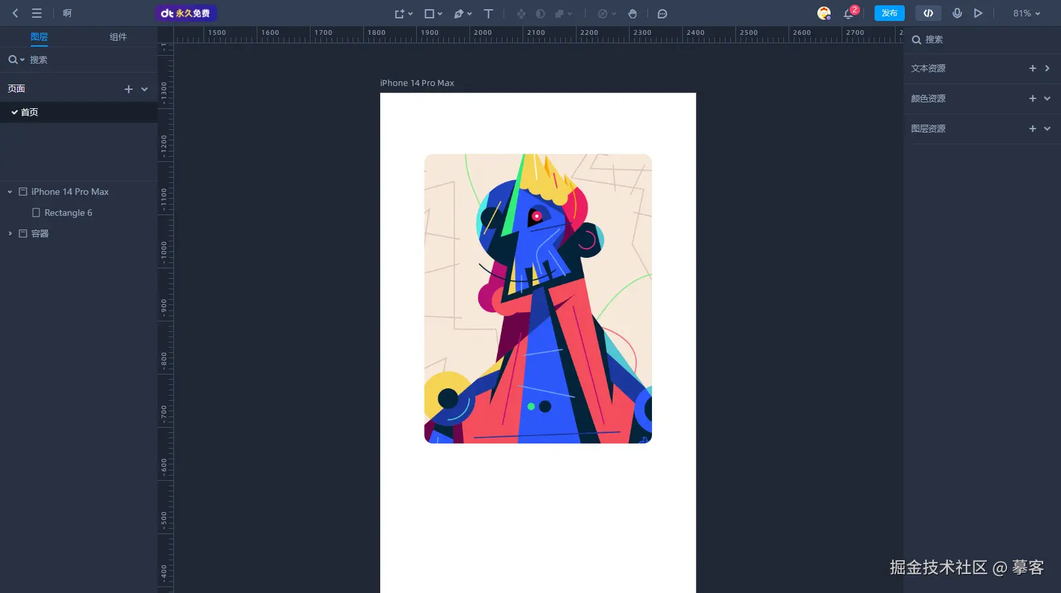Toggle the code developer mode button
Image resolution: width=1061 pixels, height=593 pixels.
click(x=928, y=13)
